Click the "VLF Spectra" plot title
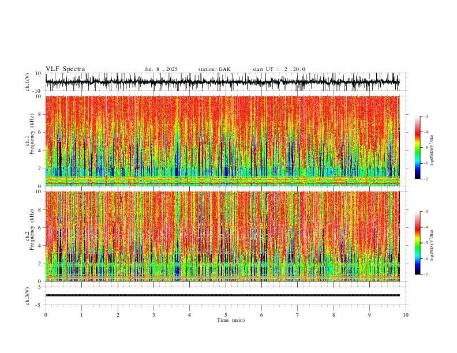Viewport: 457px width, 353px height. tap(65, 69)
